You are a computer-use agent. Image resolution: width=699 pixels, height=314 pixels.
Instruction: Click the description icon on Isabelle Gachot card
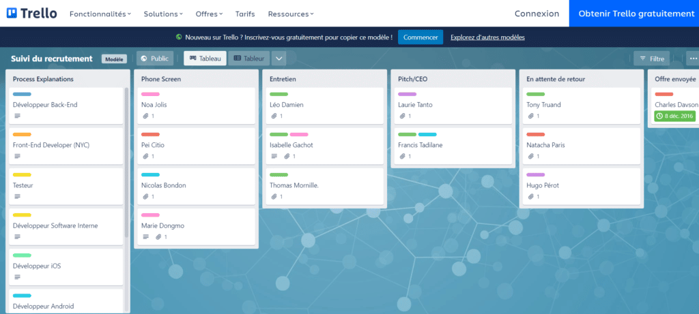tap(274, 157)
